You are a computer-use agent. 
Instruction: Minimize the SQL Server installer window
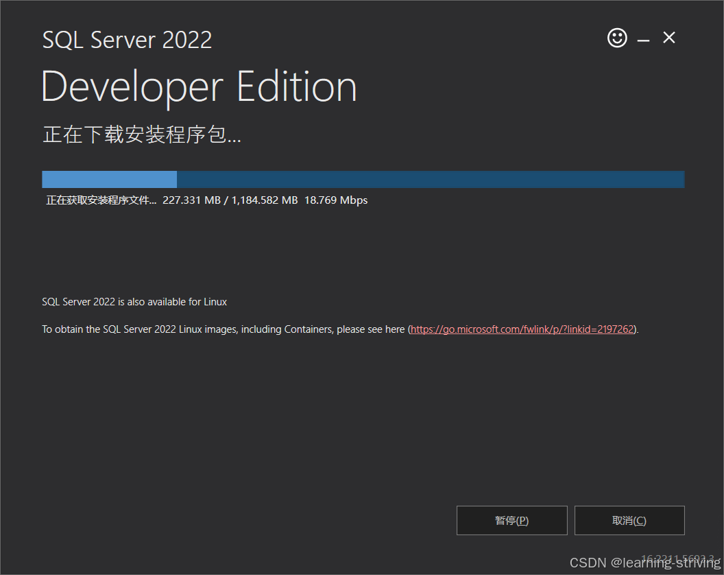[643, 40]
